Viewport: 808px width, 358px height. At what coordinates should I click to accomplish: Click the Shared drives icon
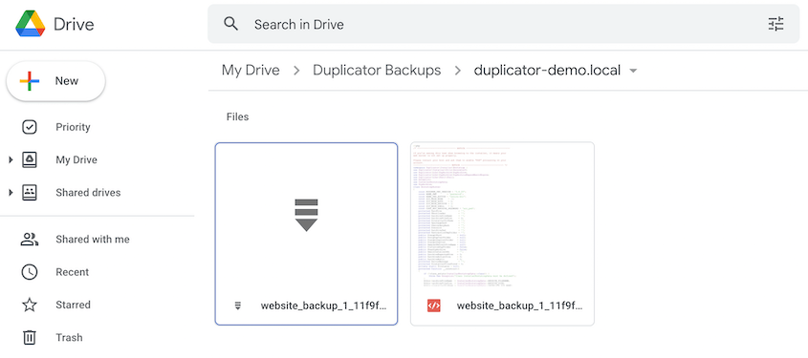[x=30, y=193]
